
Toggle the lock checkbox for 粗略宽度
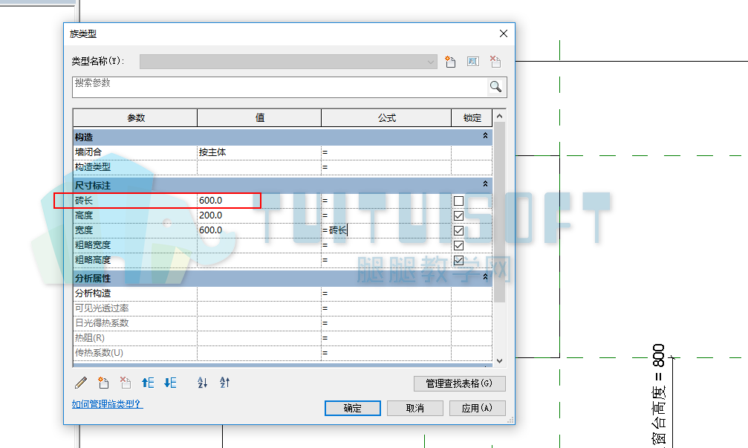[x=458, y=245]
